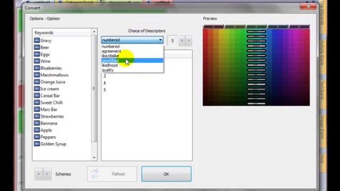Click the icon next to Gravy keyword
Viewport: 340px width, 191px height.
(x=37, y=40)
